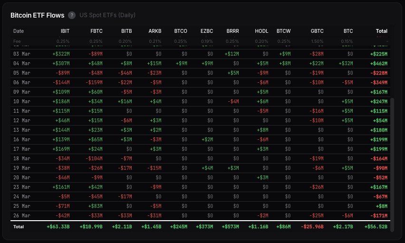Click the Total label in bottom row
The width and height of the screenshot is (405, 243).
(x=19, y=227)
